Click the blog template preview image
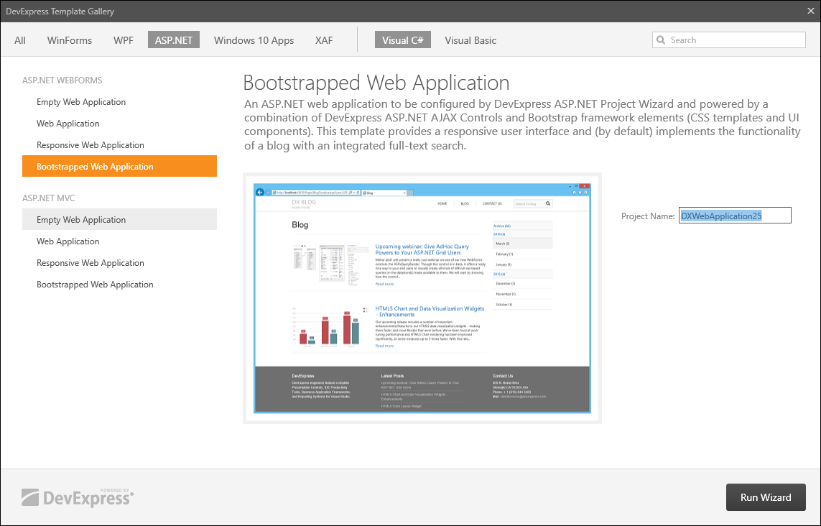The image size is (821, 526). [x=422, y=298]
